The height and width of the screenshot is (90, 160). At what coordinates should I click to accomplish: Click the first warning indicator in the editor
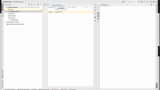pos(84,7)
